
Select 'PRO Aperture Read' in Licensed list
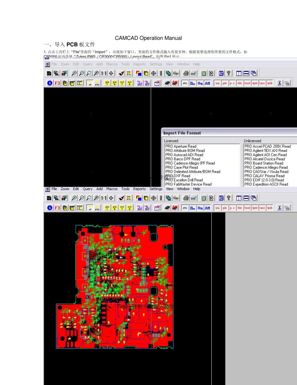pos(181,146)
